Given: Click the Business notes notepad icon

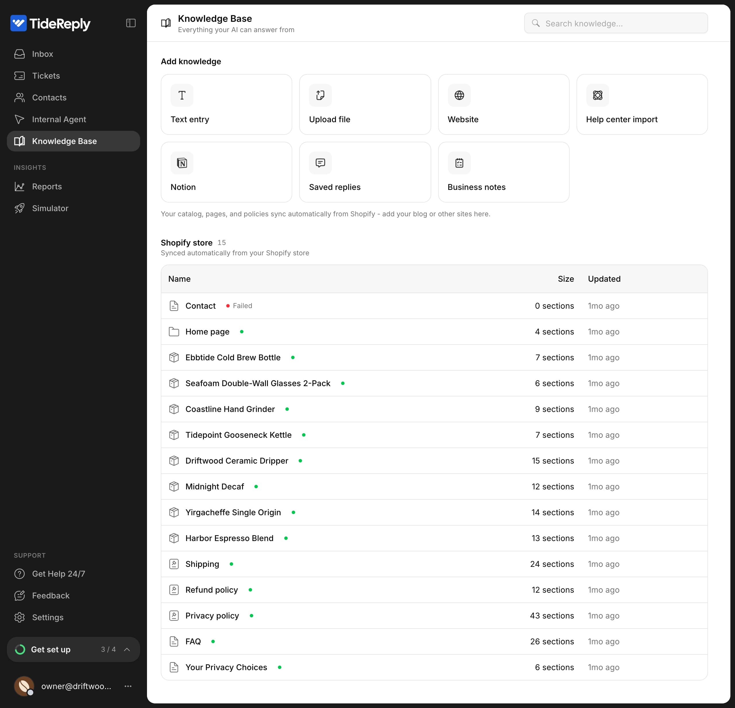Looking at the screenshot, I should pos(459,163).
